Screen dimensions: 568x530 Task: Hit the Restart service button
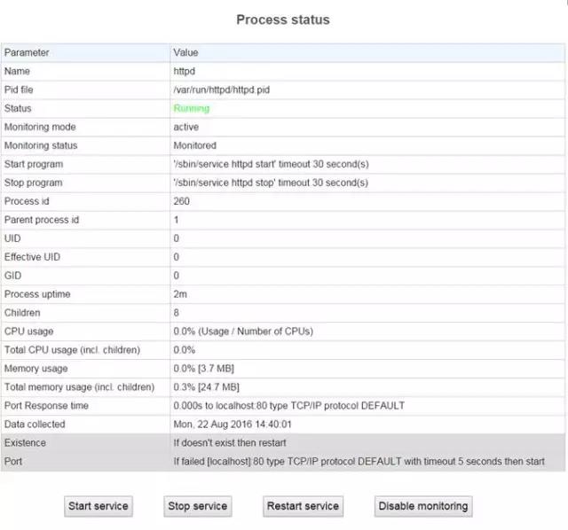point(303,506)
